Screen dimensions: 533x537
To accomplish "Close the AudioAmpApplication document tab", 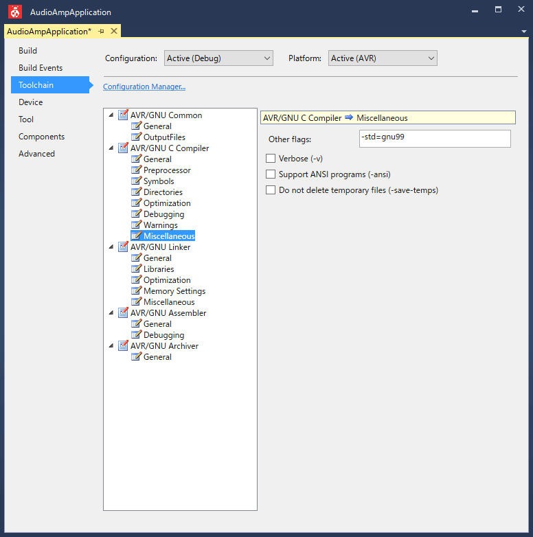I will (114, 31).
